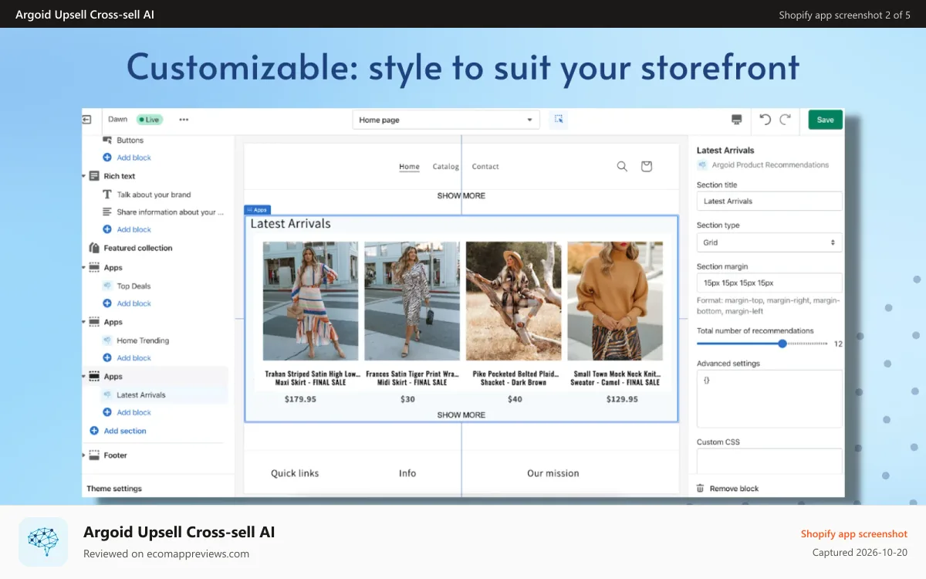This screenshot has width=926, height=579.
Task: Click the Section margin input field
Action: click(x=769, y=283)
